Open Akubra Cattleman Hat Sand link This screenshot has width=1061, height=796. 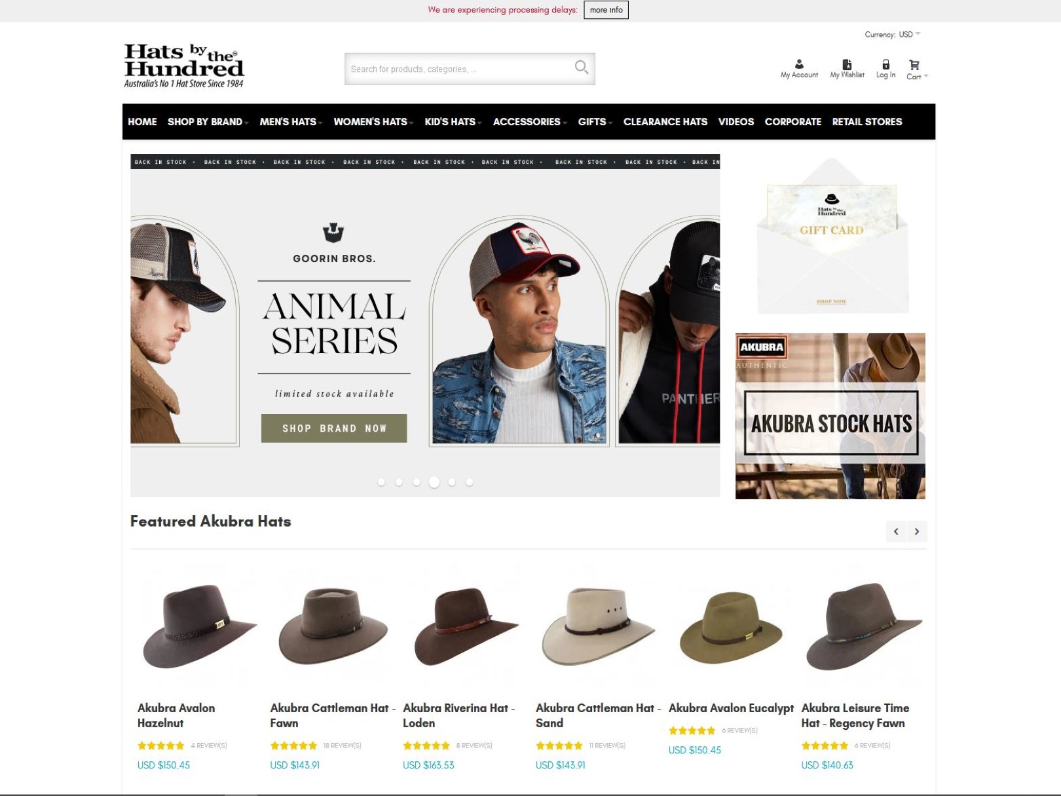pos(598,715)
